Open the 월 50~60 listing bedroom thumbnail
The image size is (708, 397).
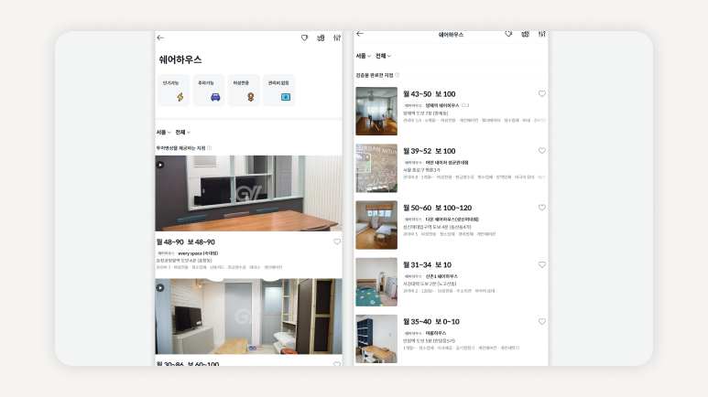(376, 225)
